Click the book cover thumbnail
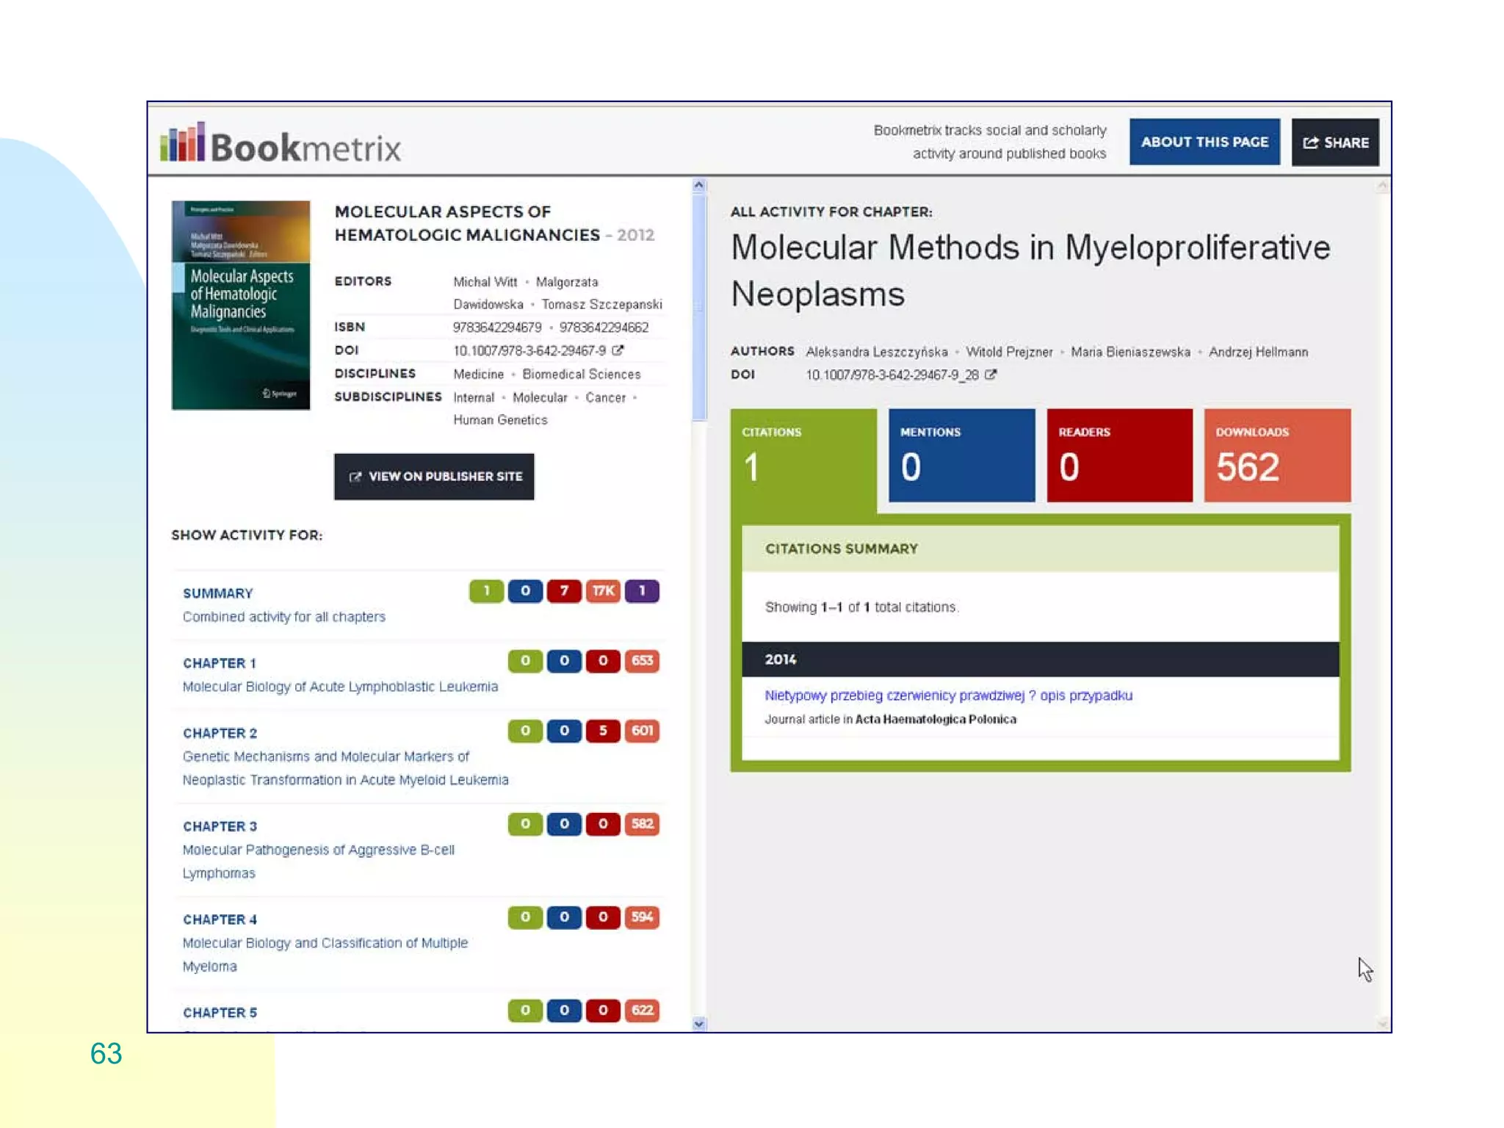 point(241,305)
